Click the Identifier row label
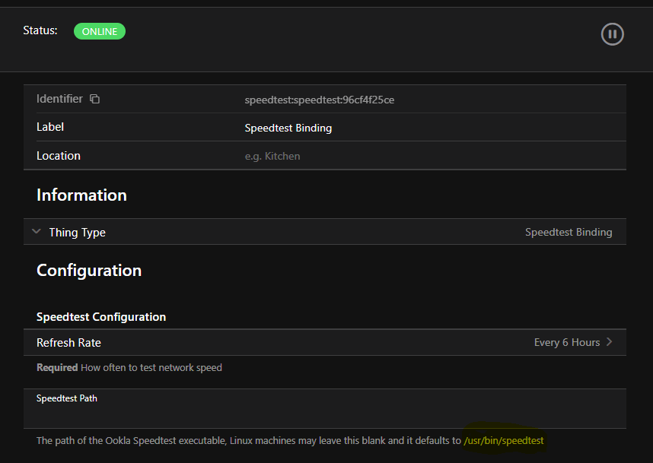The height and width of the screenshot is (463, 653). [59, 99]
